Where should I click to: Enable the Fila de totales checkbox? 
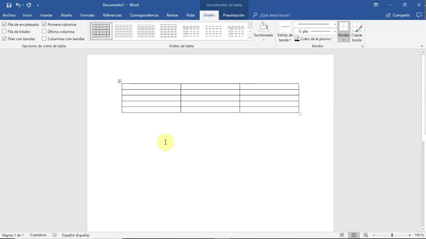tap(3, 31)
